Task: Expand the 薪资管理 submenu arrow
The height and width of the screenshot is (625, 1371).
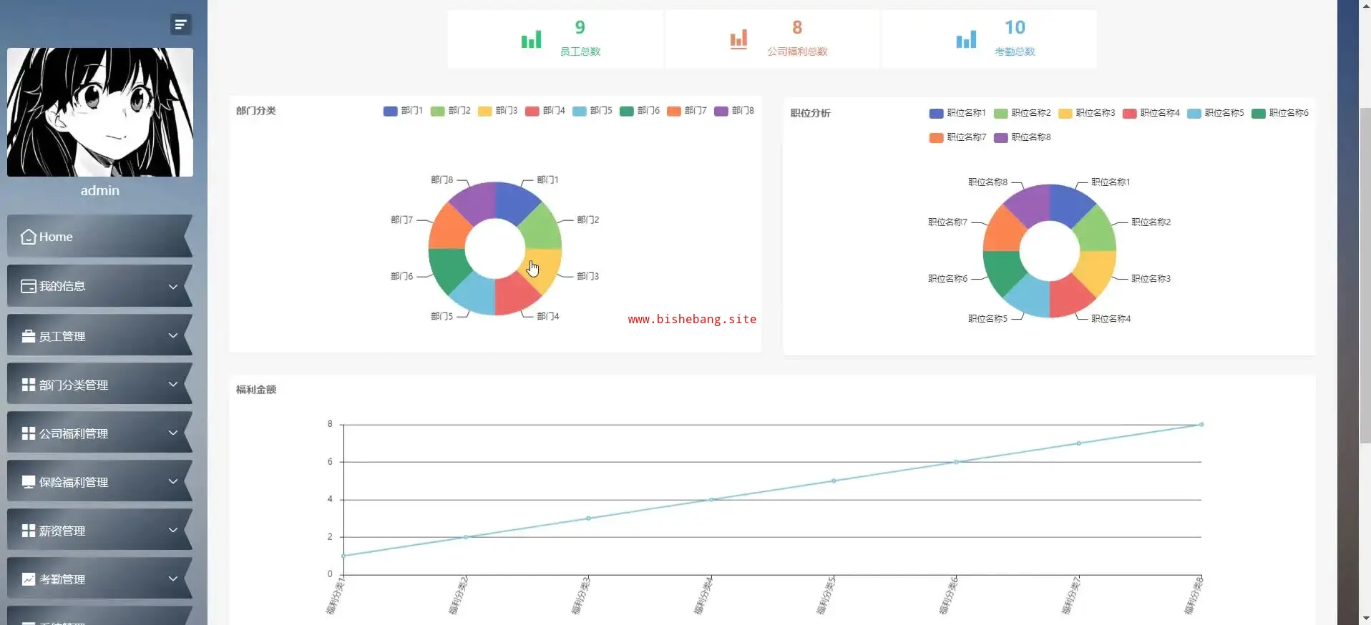Action: tap(172, 530)
